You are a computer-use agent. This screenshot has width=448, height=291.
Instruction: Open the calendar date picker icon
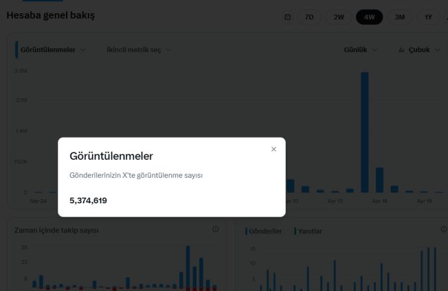[x=288, y=17]
